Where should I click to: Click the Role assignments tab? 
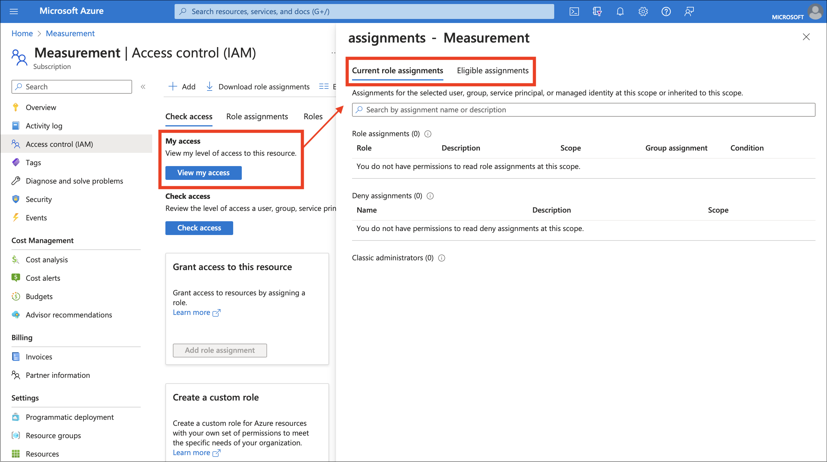point(257,116)
